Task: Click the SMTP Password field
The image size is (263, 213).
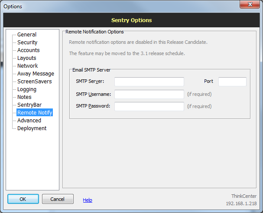Action: 149,106
